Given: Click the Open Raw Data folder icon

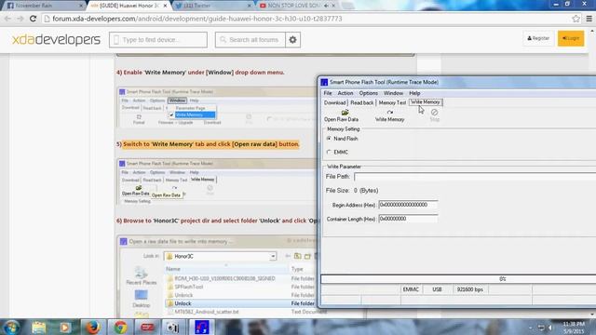Looking at the screenshot, I should [x=345, y=113].
